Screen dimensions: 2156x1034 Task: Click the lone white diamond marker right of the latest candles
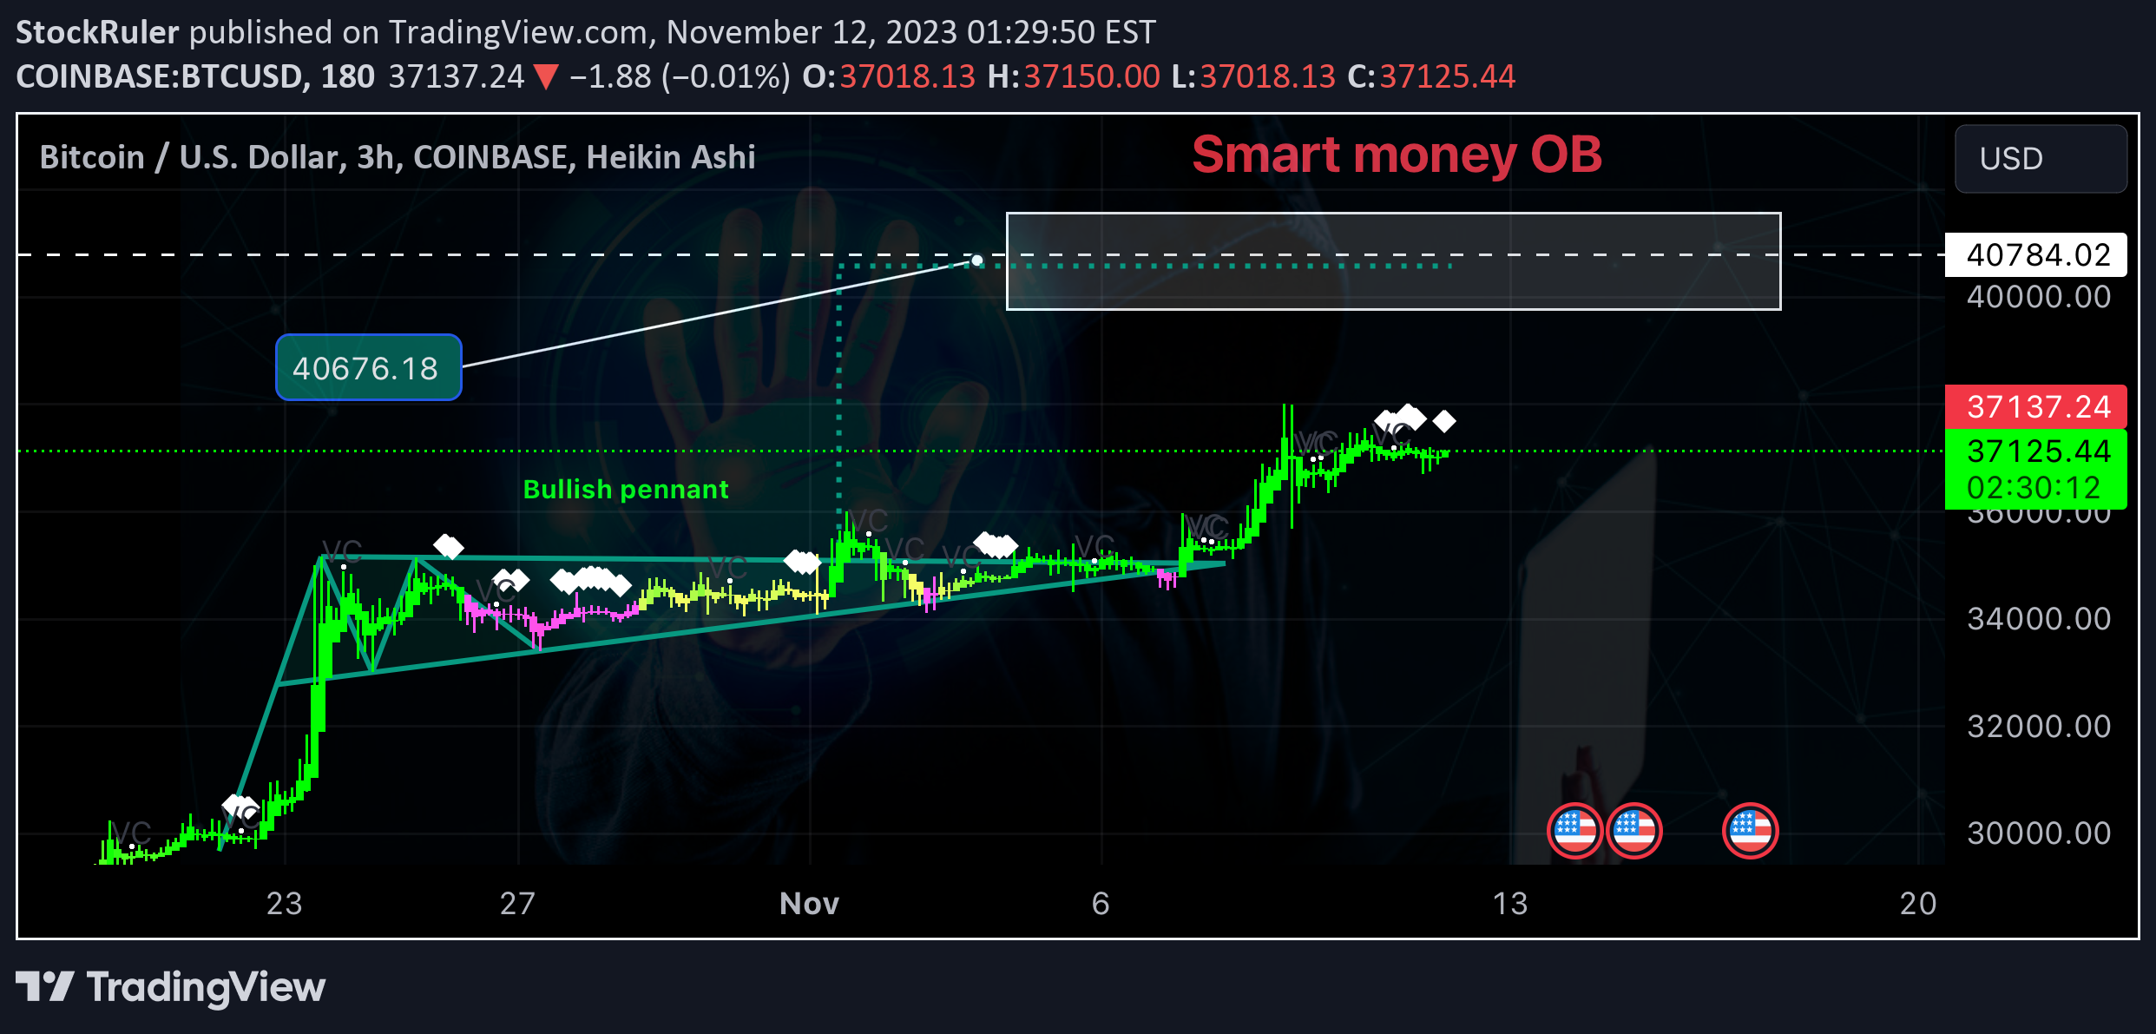(1444, 421)
